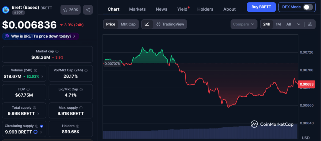This screenshot has height=141, width=321.
Task: Expand the time range chevron dropdown
Action: tap(299, 24)
